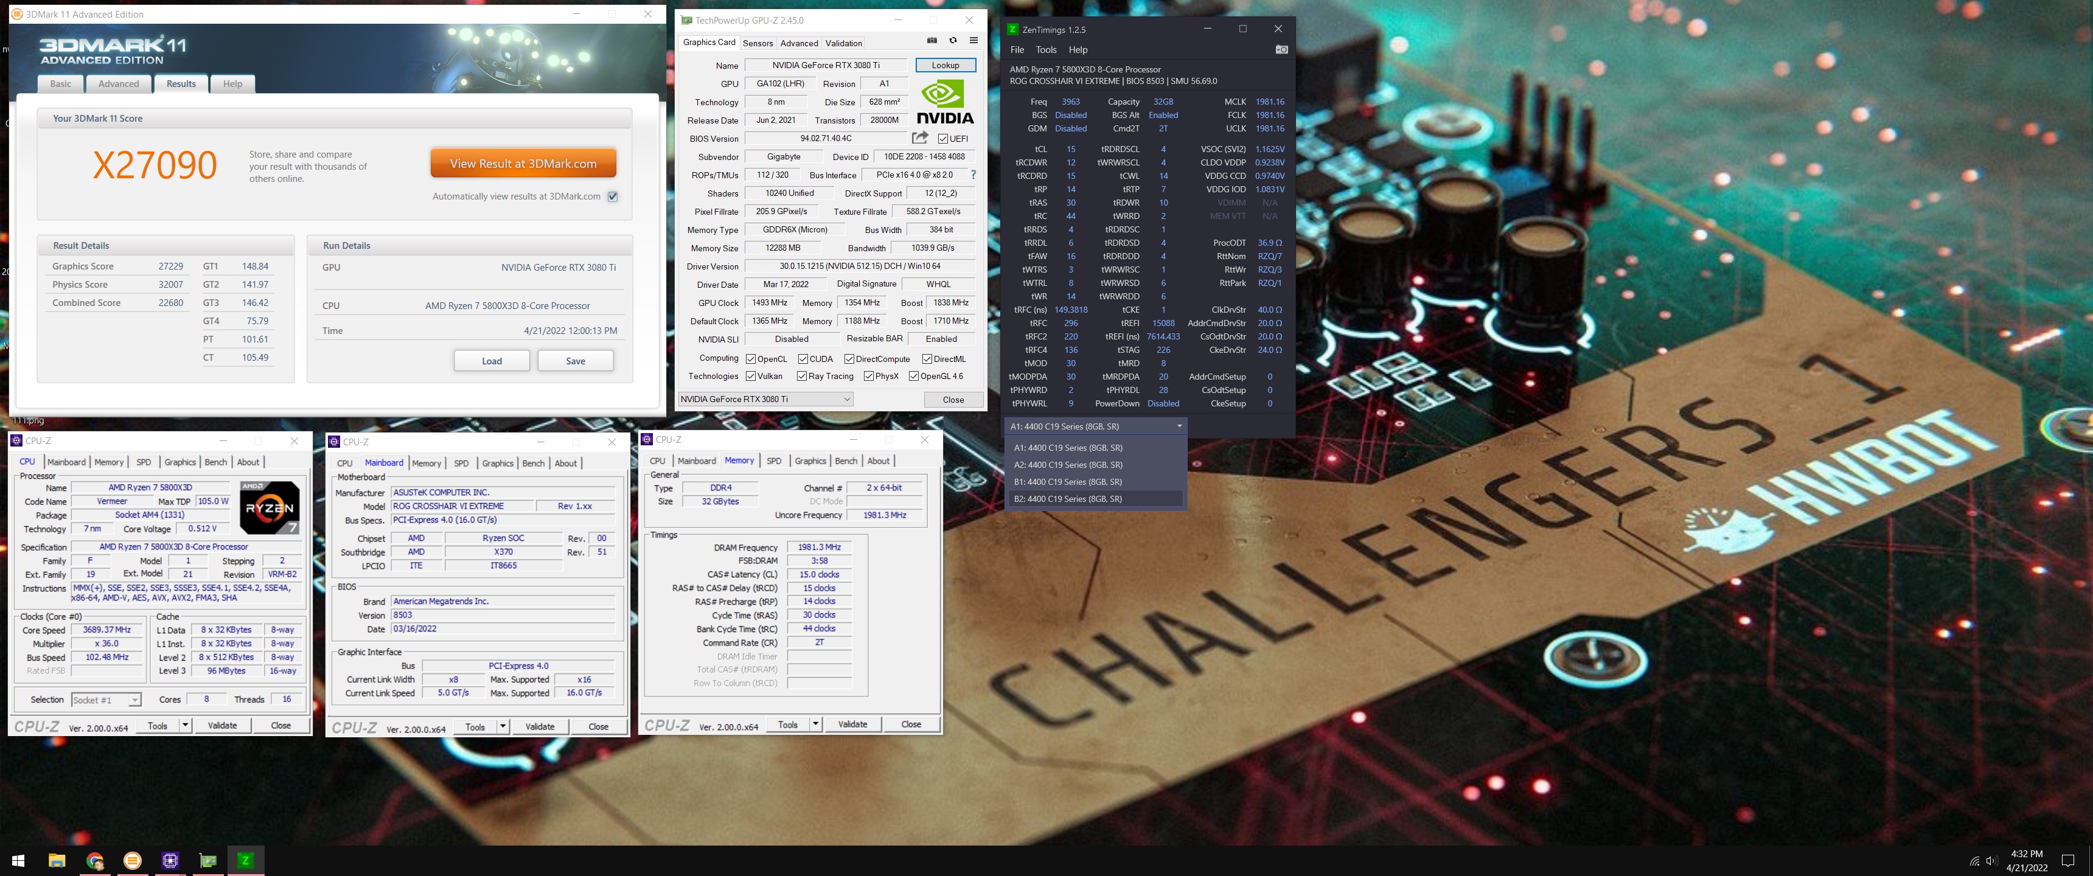Switch to GPU-Z via the taskbar
Viewport: 2093px width, 876px height.
click(x=208, y=860)
